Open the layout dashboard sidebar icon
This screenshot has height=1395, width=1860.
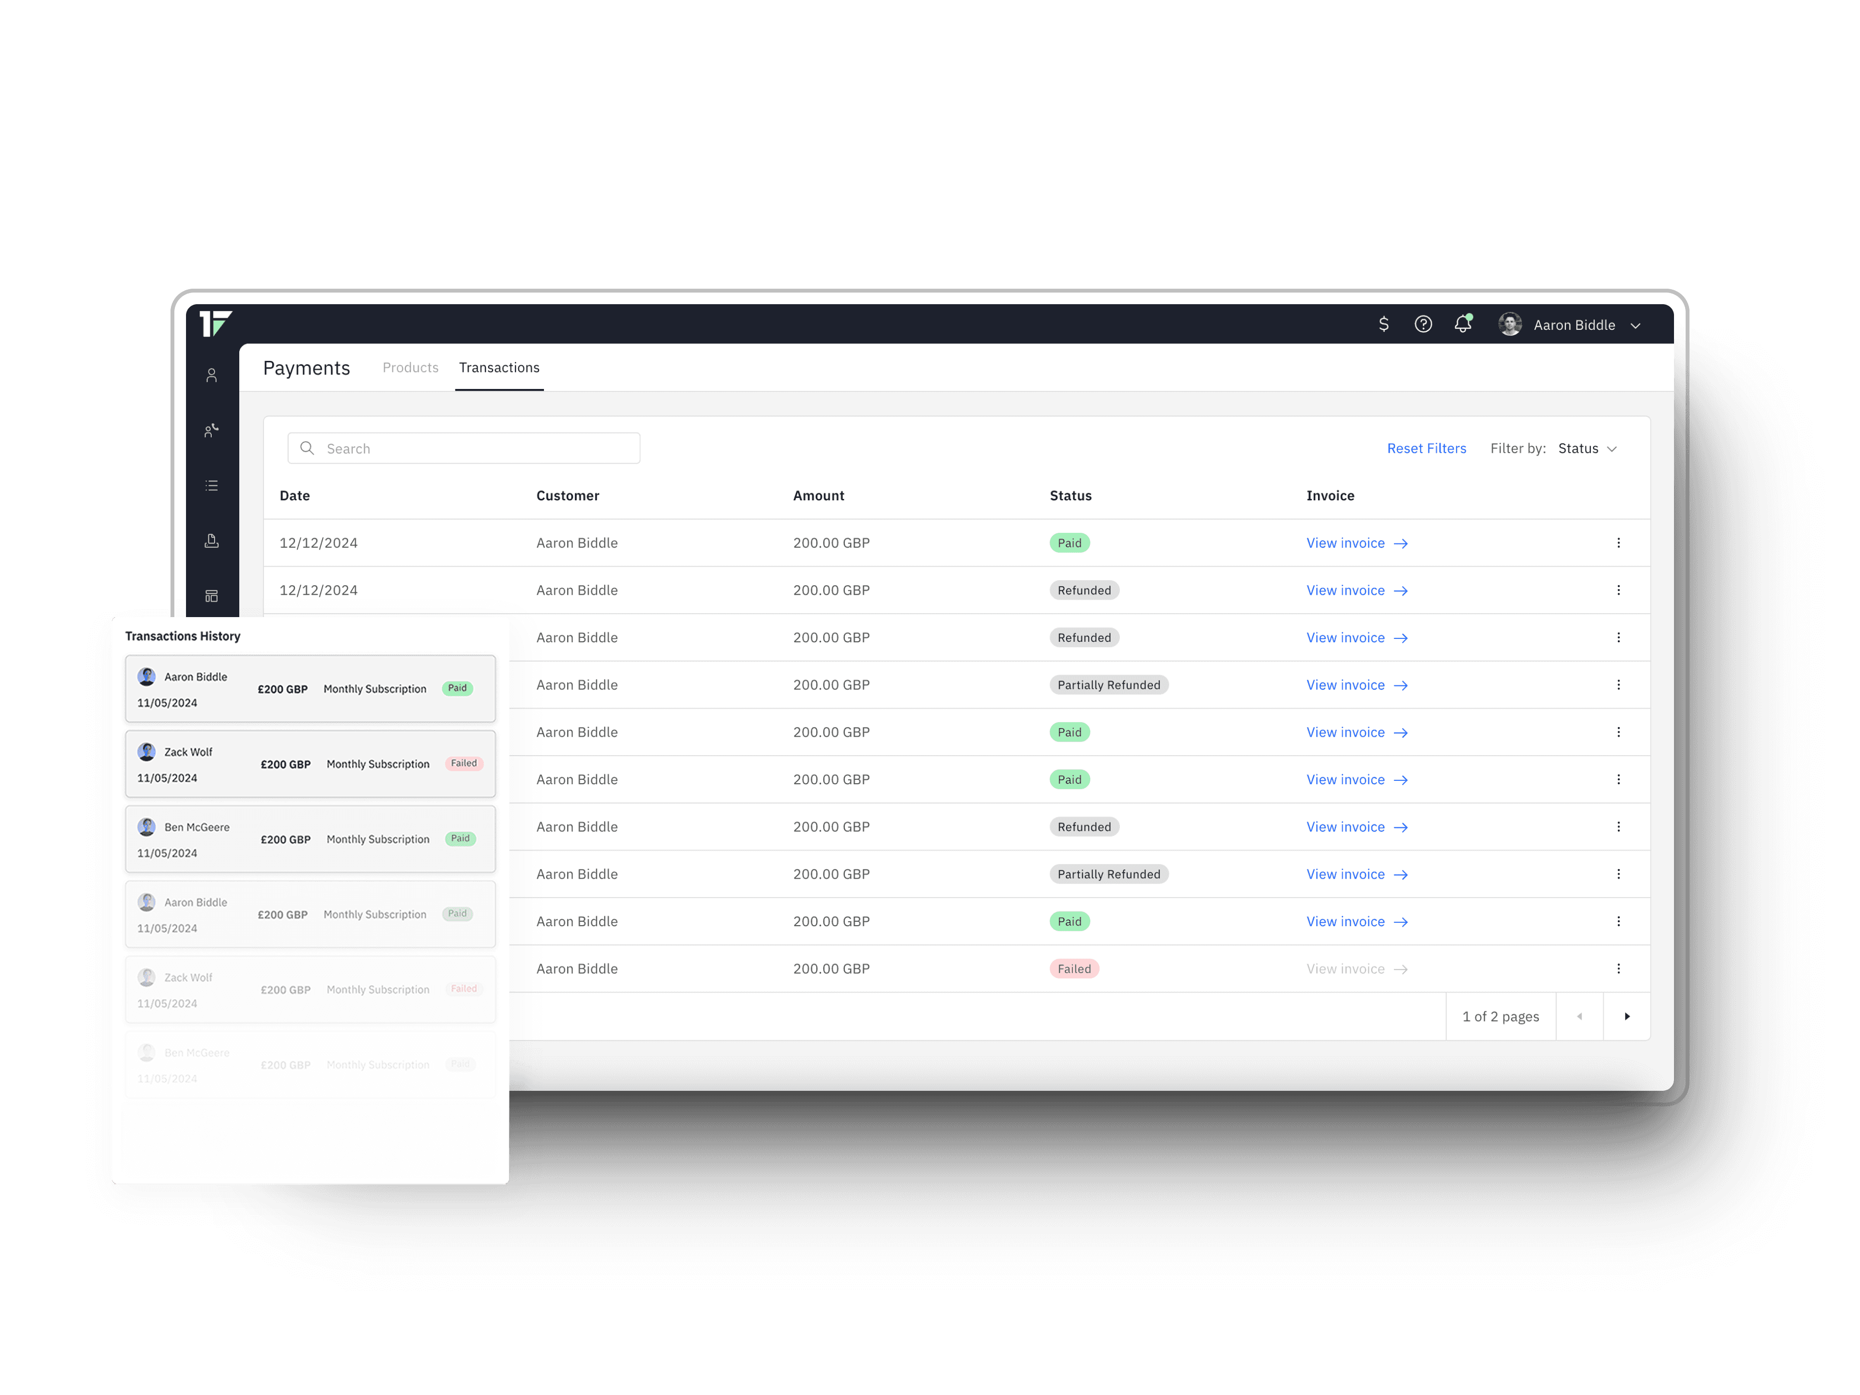coord(212,596)
